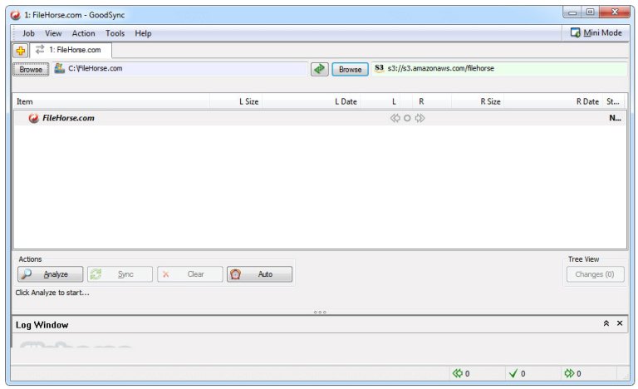Viewport: 638px width, 389px height.
Task: Click the L Date column header
Action: point(312,101)
